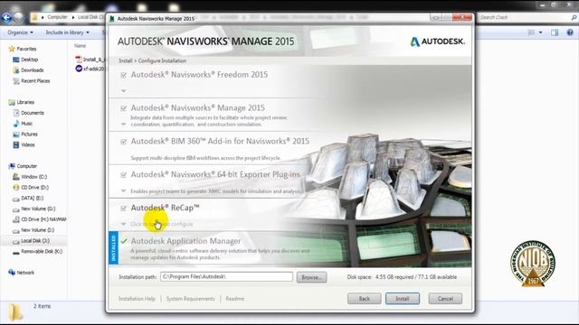Click the Install button

click(x=402, y=299)
